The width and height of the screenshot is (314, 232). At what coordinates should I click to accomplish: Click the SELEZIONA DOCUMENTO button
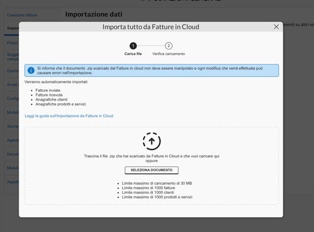tap(151, 170)
